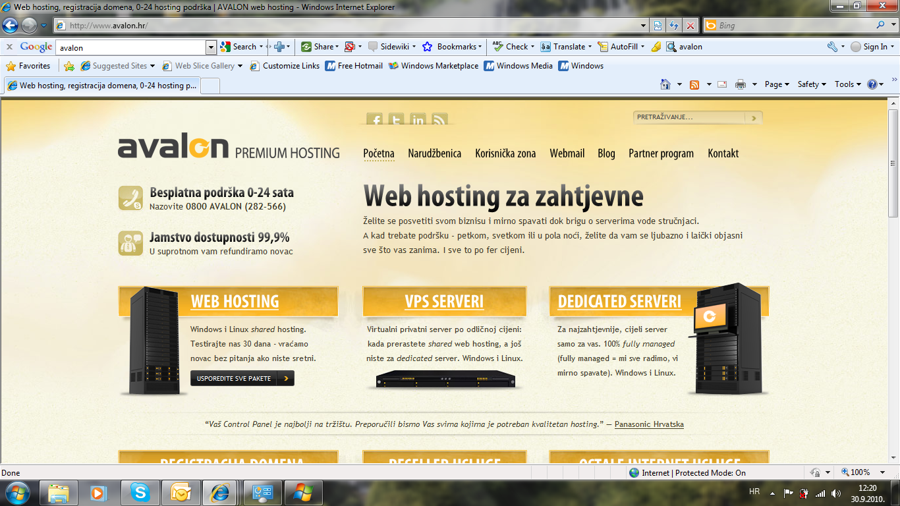
Task: Click the Facebook icon in page header
Action: point(375,120)
